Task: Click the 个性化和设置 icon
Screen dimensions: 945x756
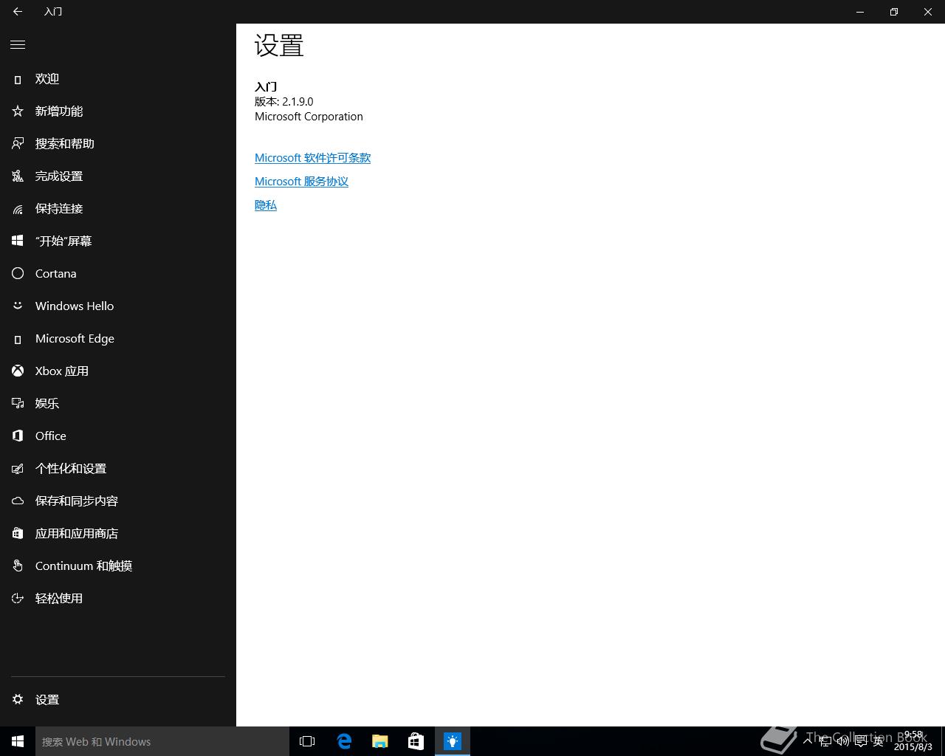Action: (18, 469)
